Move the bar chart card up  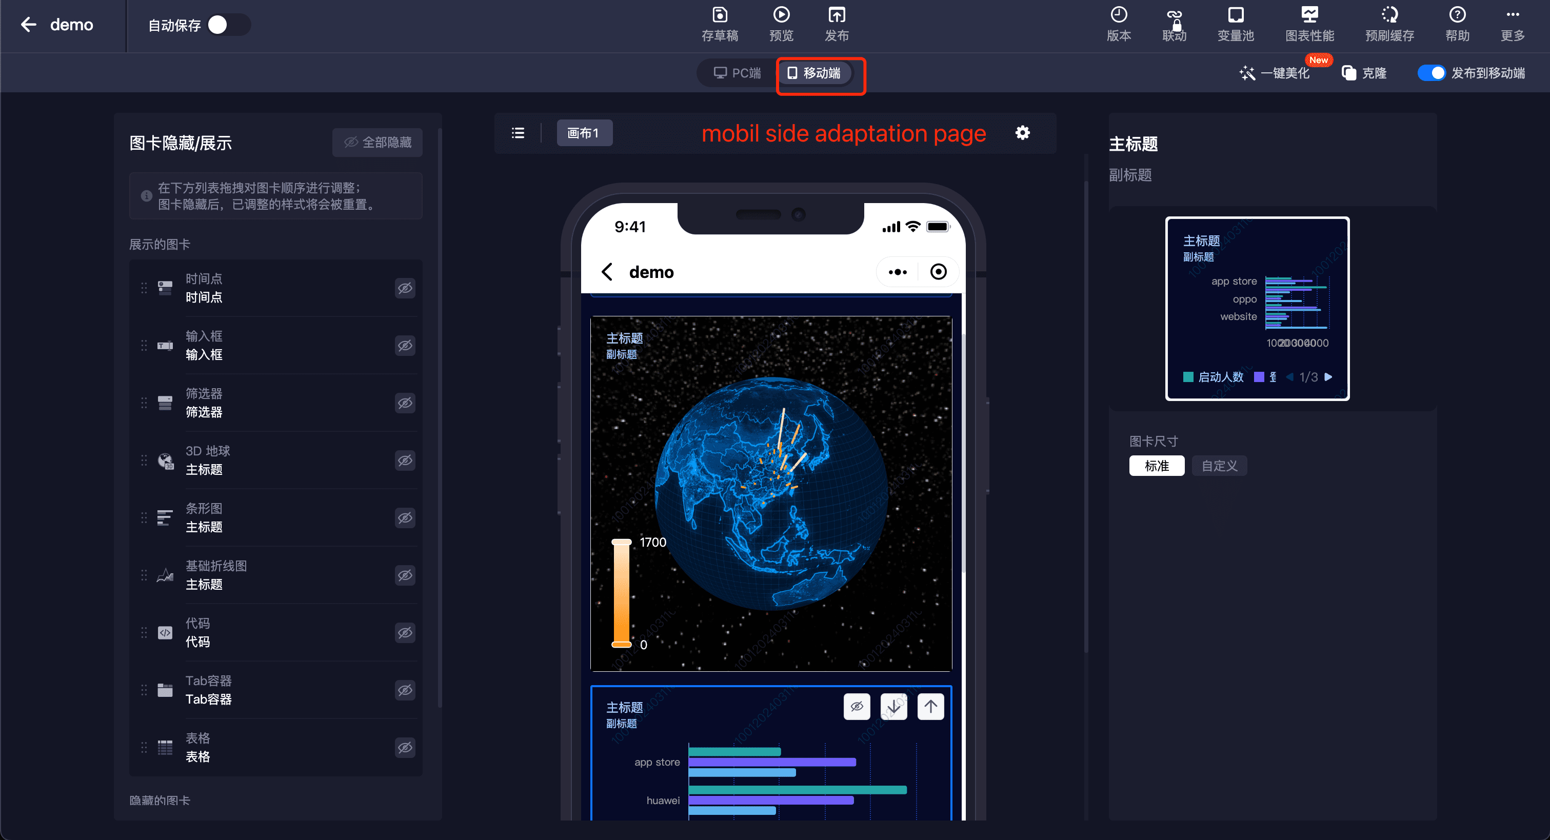[931, 706]
